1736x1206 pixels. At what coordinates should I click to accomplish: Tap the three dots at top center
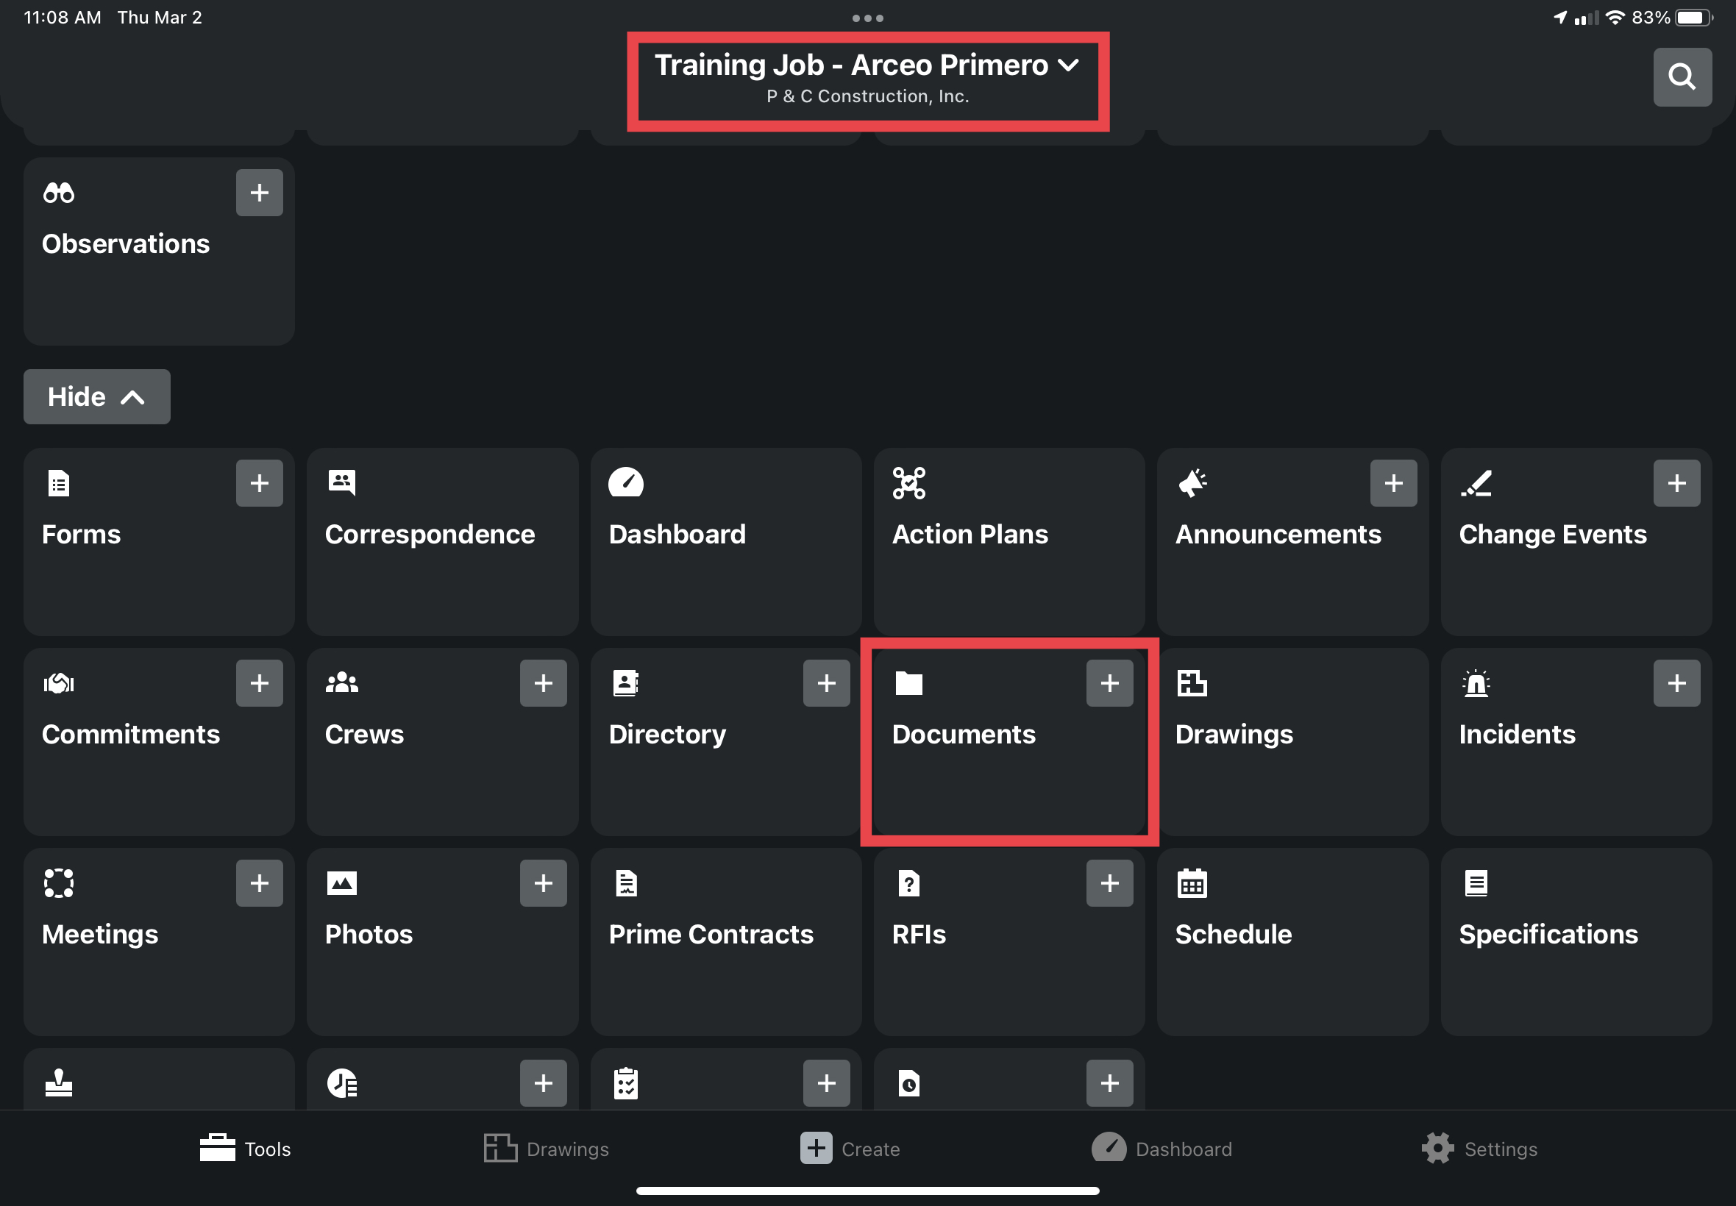867,18
